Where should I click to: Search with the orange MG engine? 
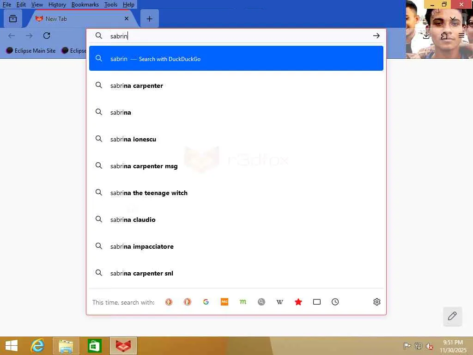tap(224, 302)
